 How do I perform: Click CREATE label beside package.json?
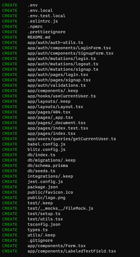[10, 187]
